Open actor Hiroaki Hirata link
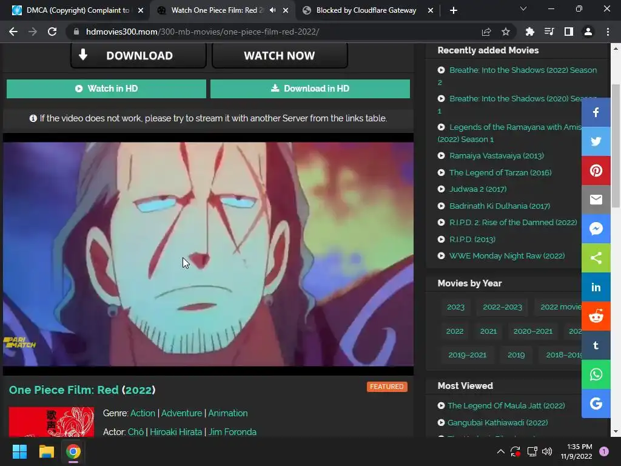The image size is (621, 466). pyautogui.click(x=176, y=432)
